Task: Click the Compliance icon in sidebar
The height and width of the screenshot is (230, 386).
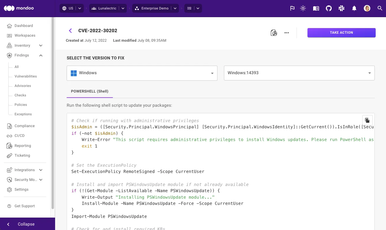Action: tap(9, 126)
